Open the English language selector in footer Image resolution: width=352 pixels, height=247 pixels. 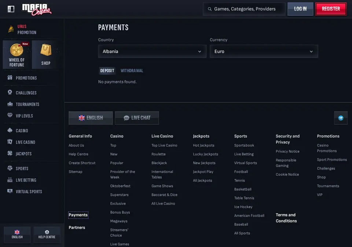tap(91, 118)
